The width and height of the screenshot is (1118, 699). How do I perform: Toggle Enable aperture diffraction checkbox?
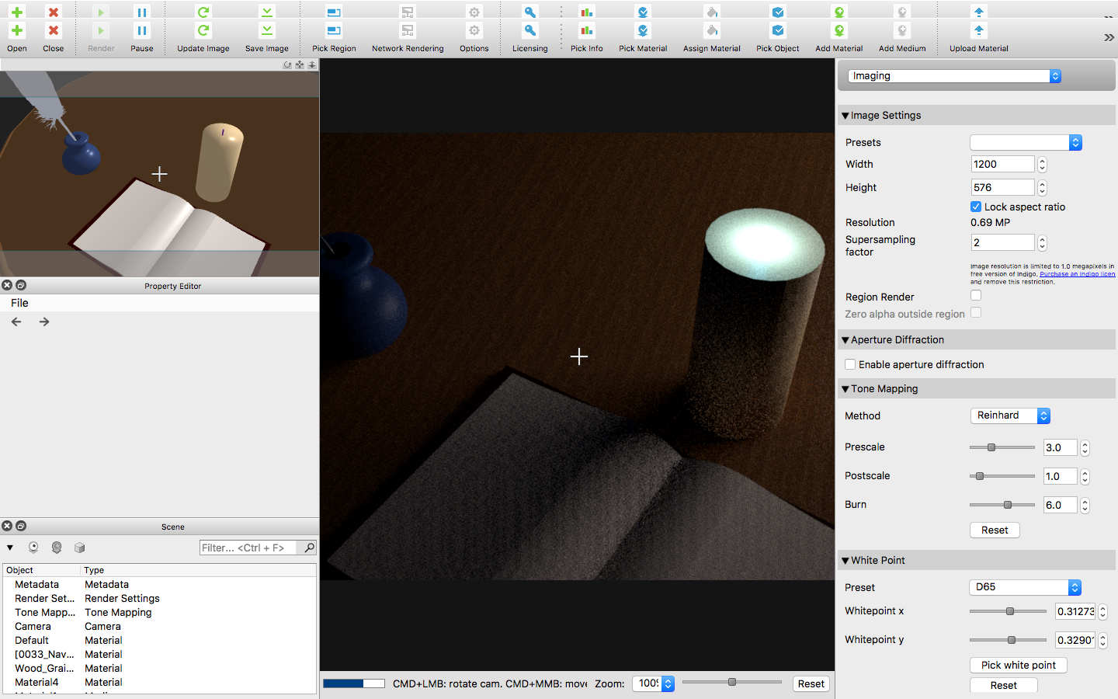[x=850, y=364]
